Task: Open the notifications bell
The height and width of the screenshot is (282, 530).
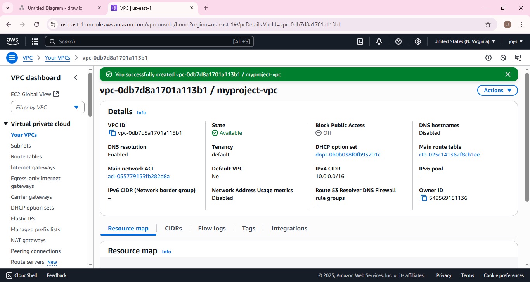Action: click(379, 41)
